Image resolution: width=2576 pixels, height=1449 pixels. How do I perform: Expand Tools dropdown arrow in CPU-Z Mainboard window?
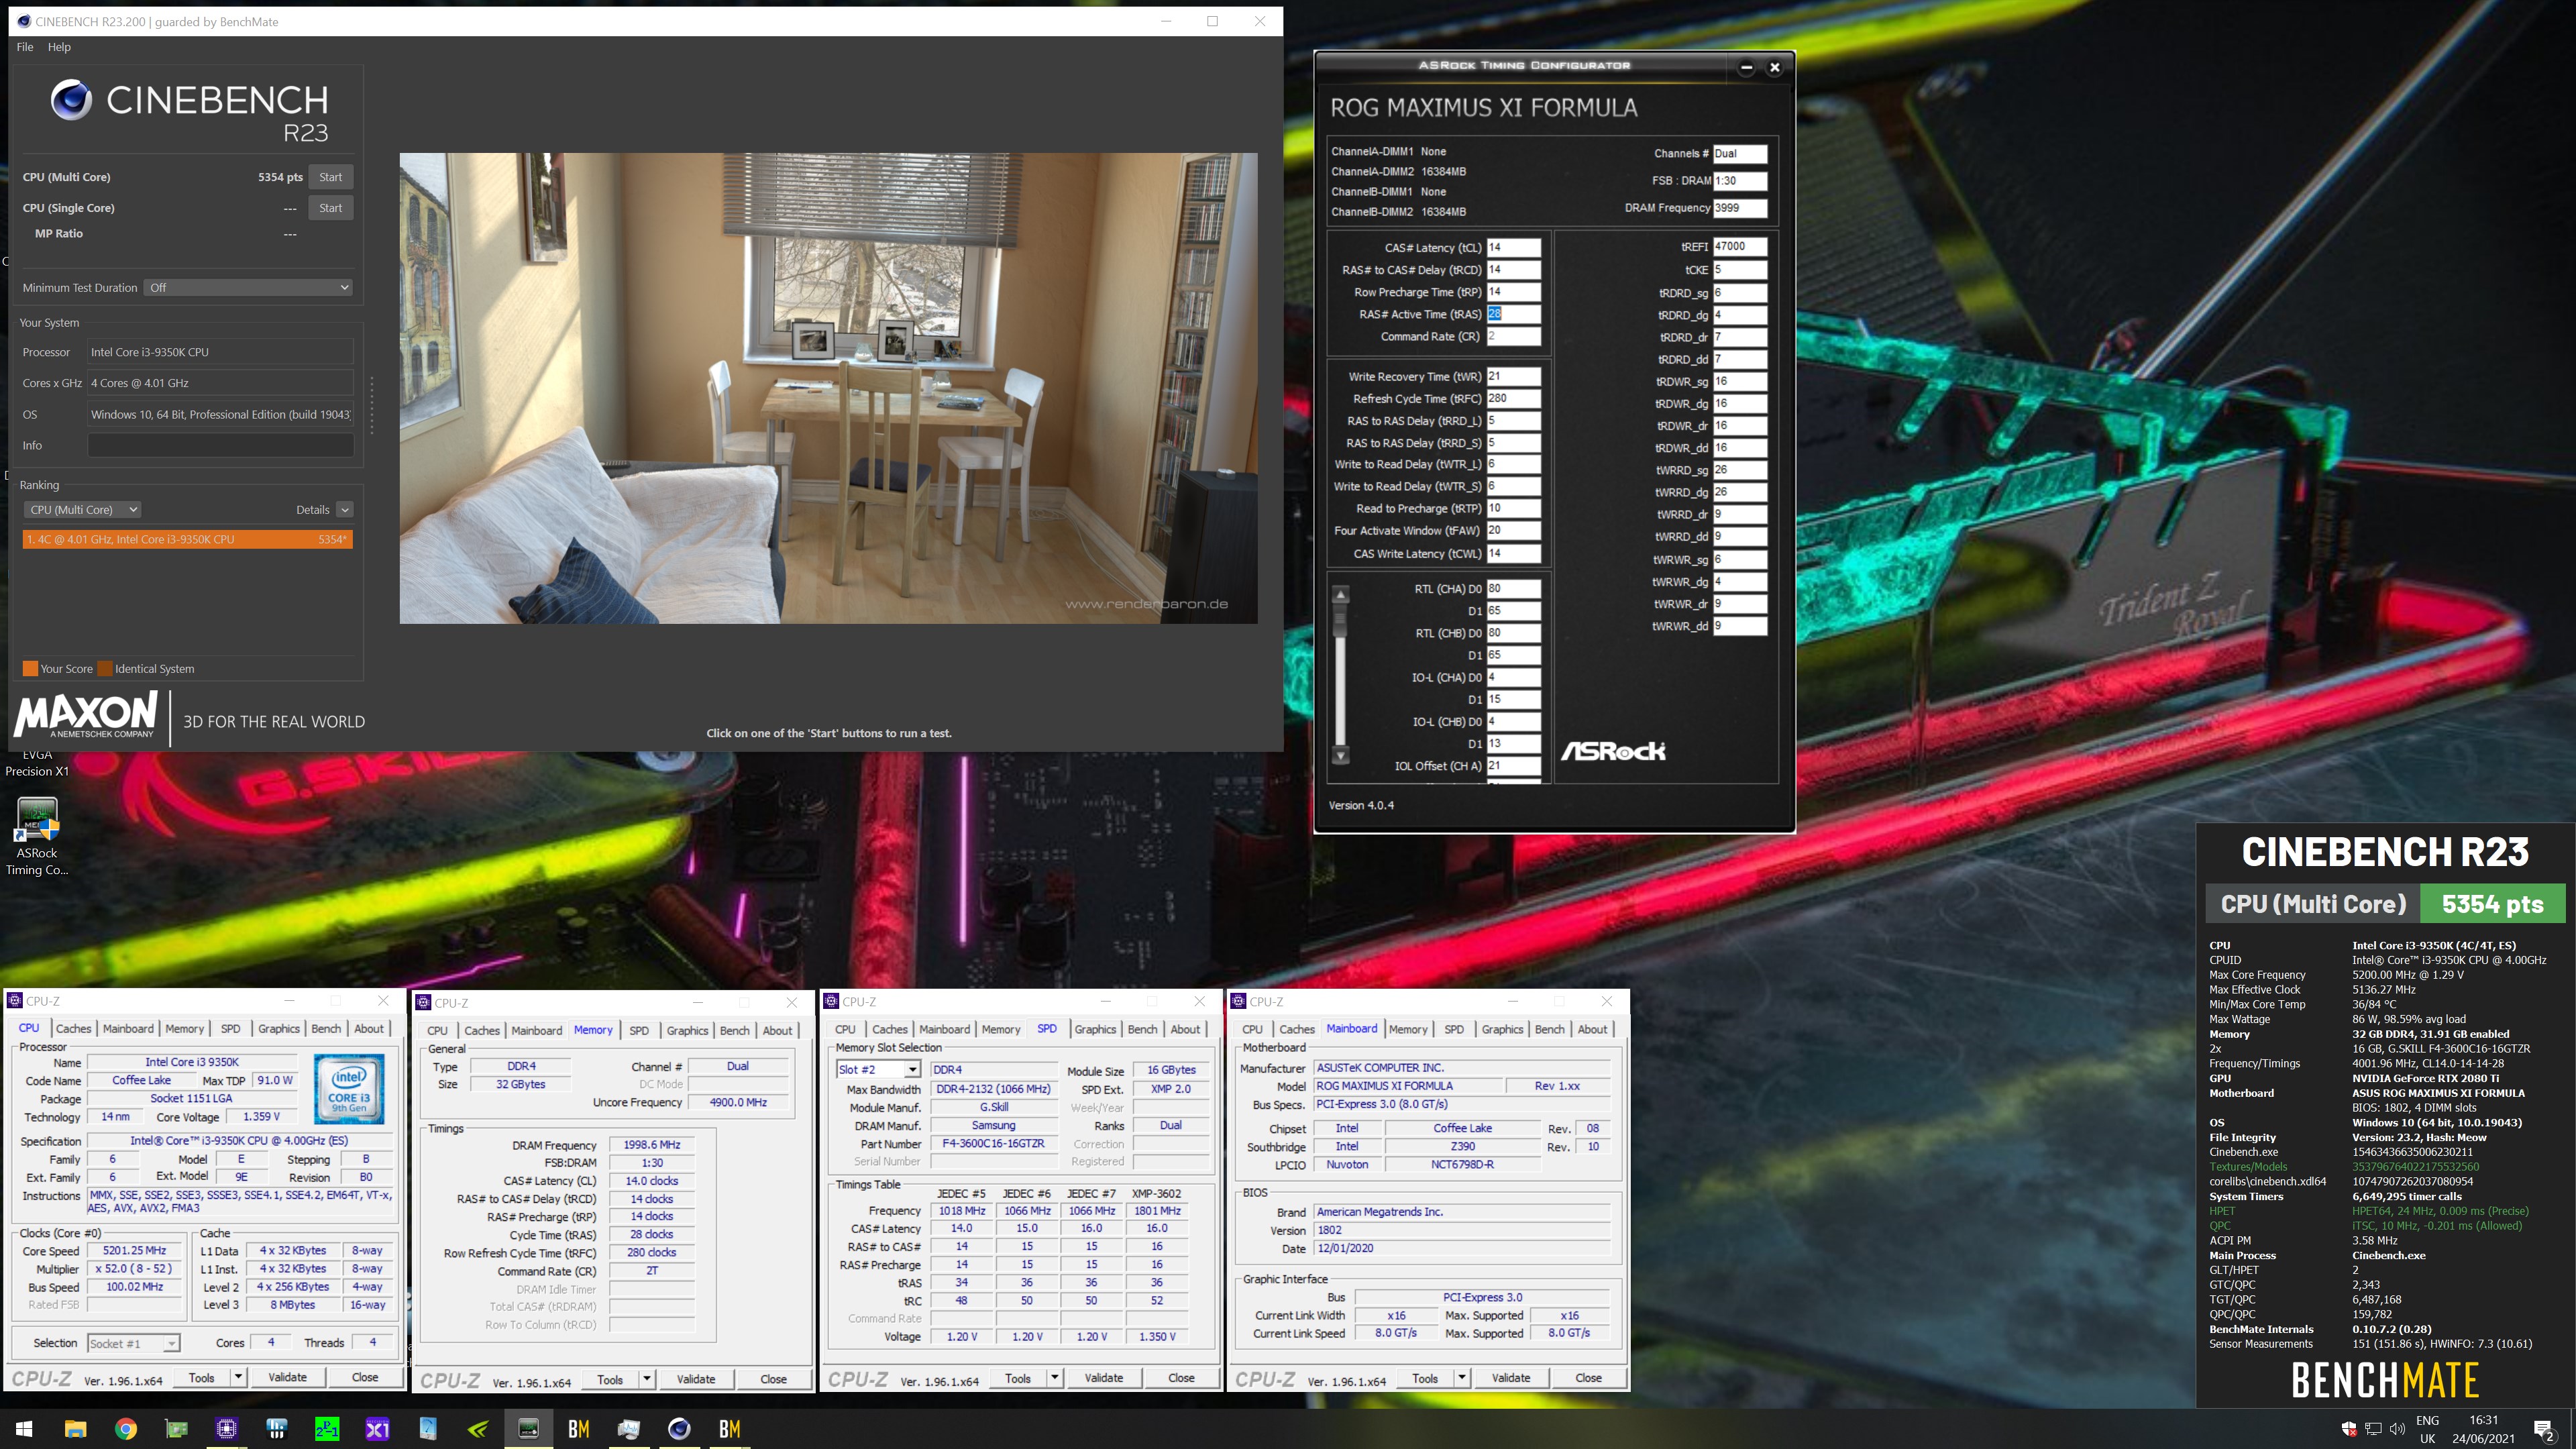click(1461, 1378)
